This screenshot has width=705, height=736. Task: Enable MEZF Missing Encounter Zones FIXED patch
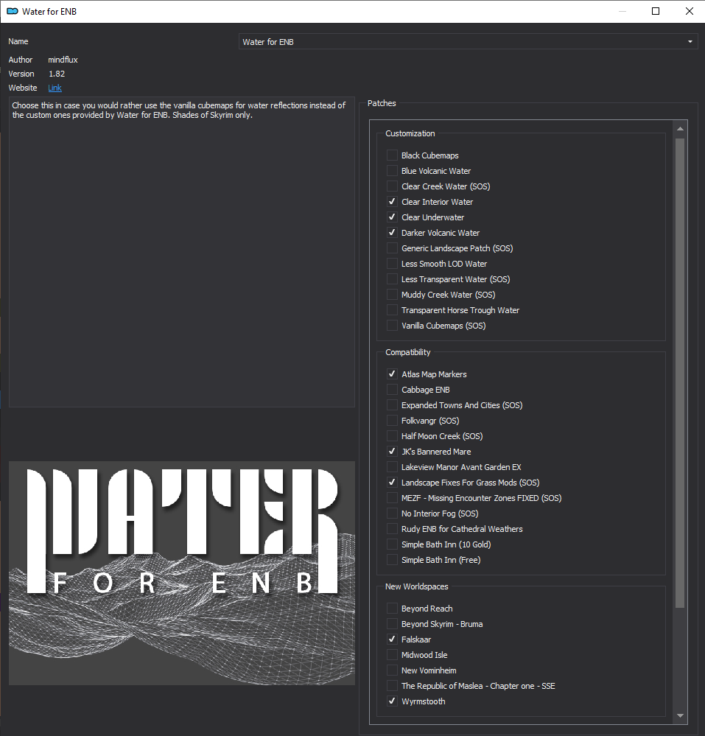point(392,498)
